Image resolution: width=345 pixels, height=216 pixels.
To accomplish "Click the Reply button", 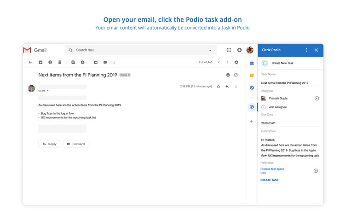I will coord(50,144).
